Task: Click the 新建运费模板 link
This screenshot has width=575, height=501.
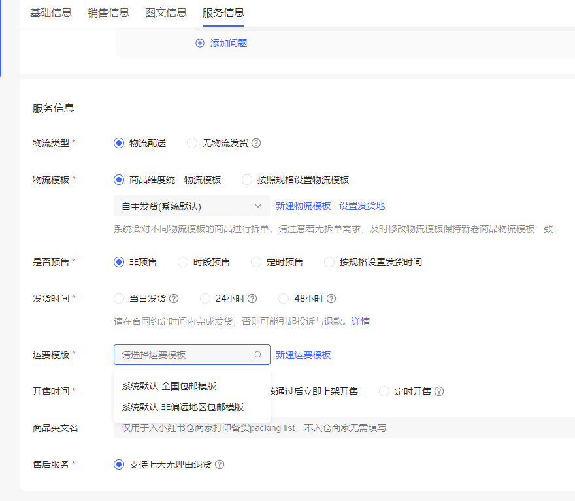Action: point(303,355)
